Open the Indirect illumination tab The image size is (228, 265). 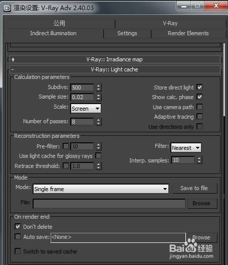53,33
